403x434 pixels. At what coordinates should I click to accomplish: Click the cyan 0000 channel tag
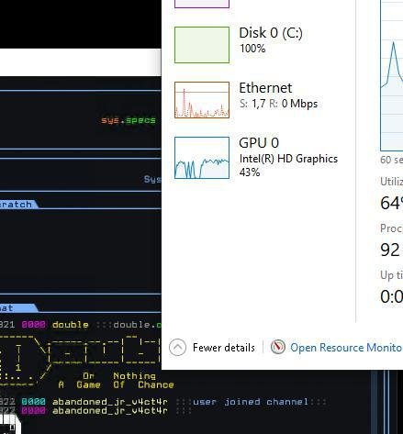pos(34,401)
